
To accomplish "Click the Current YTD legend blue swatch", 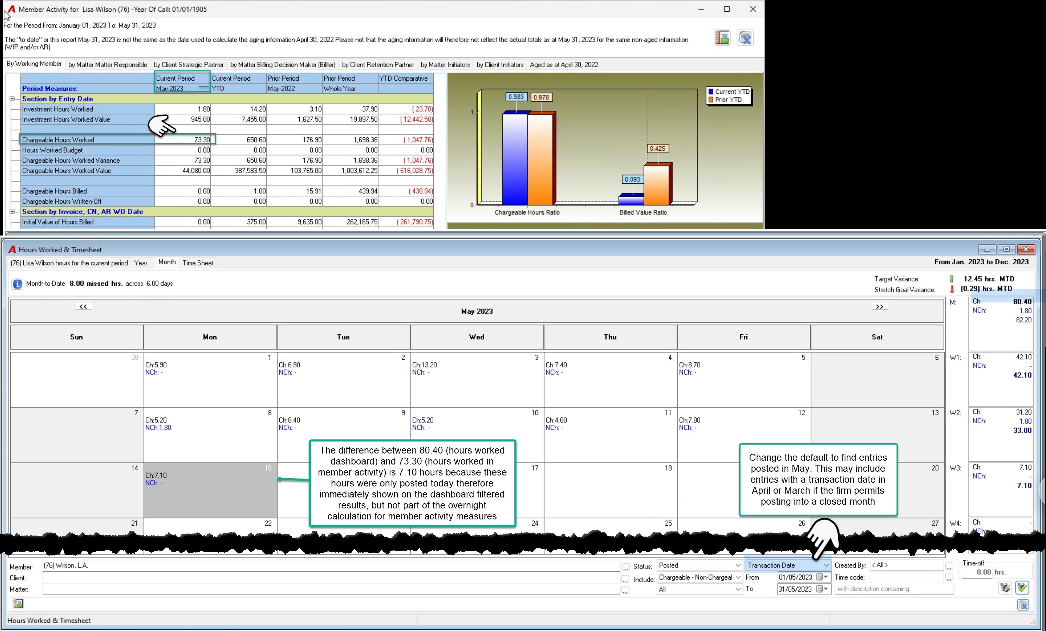I will tap(711, 92).
